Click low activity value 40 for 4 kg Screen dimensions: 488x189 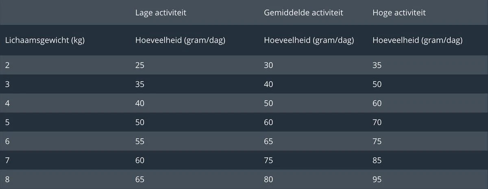[140, 103]
